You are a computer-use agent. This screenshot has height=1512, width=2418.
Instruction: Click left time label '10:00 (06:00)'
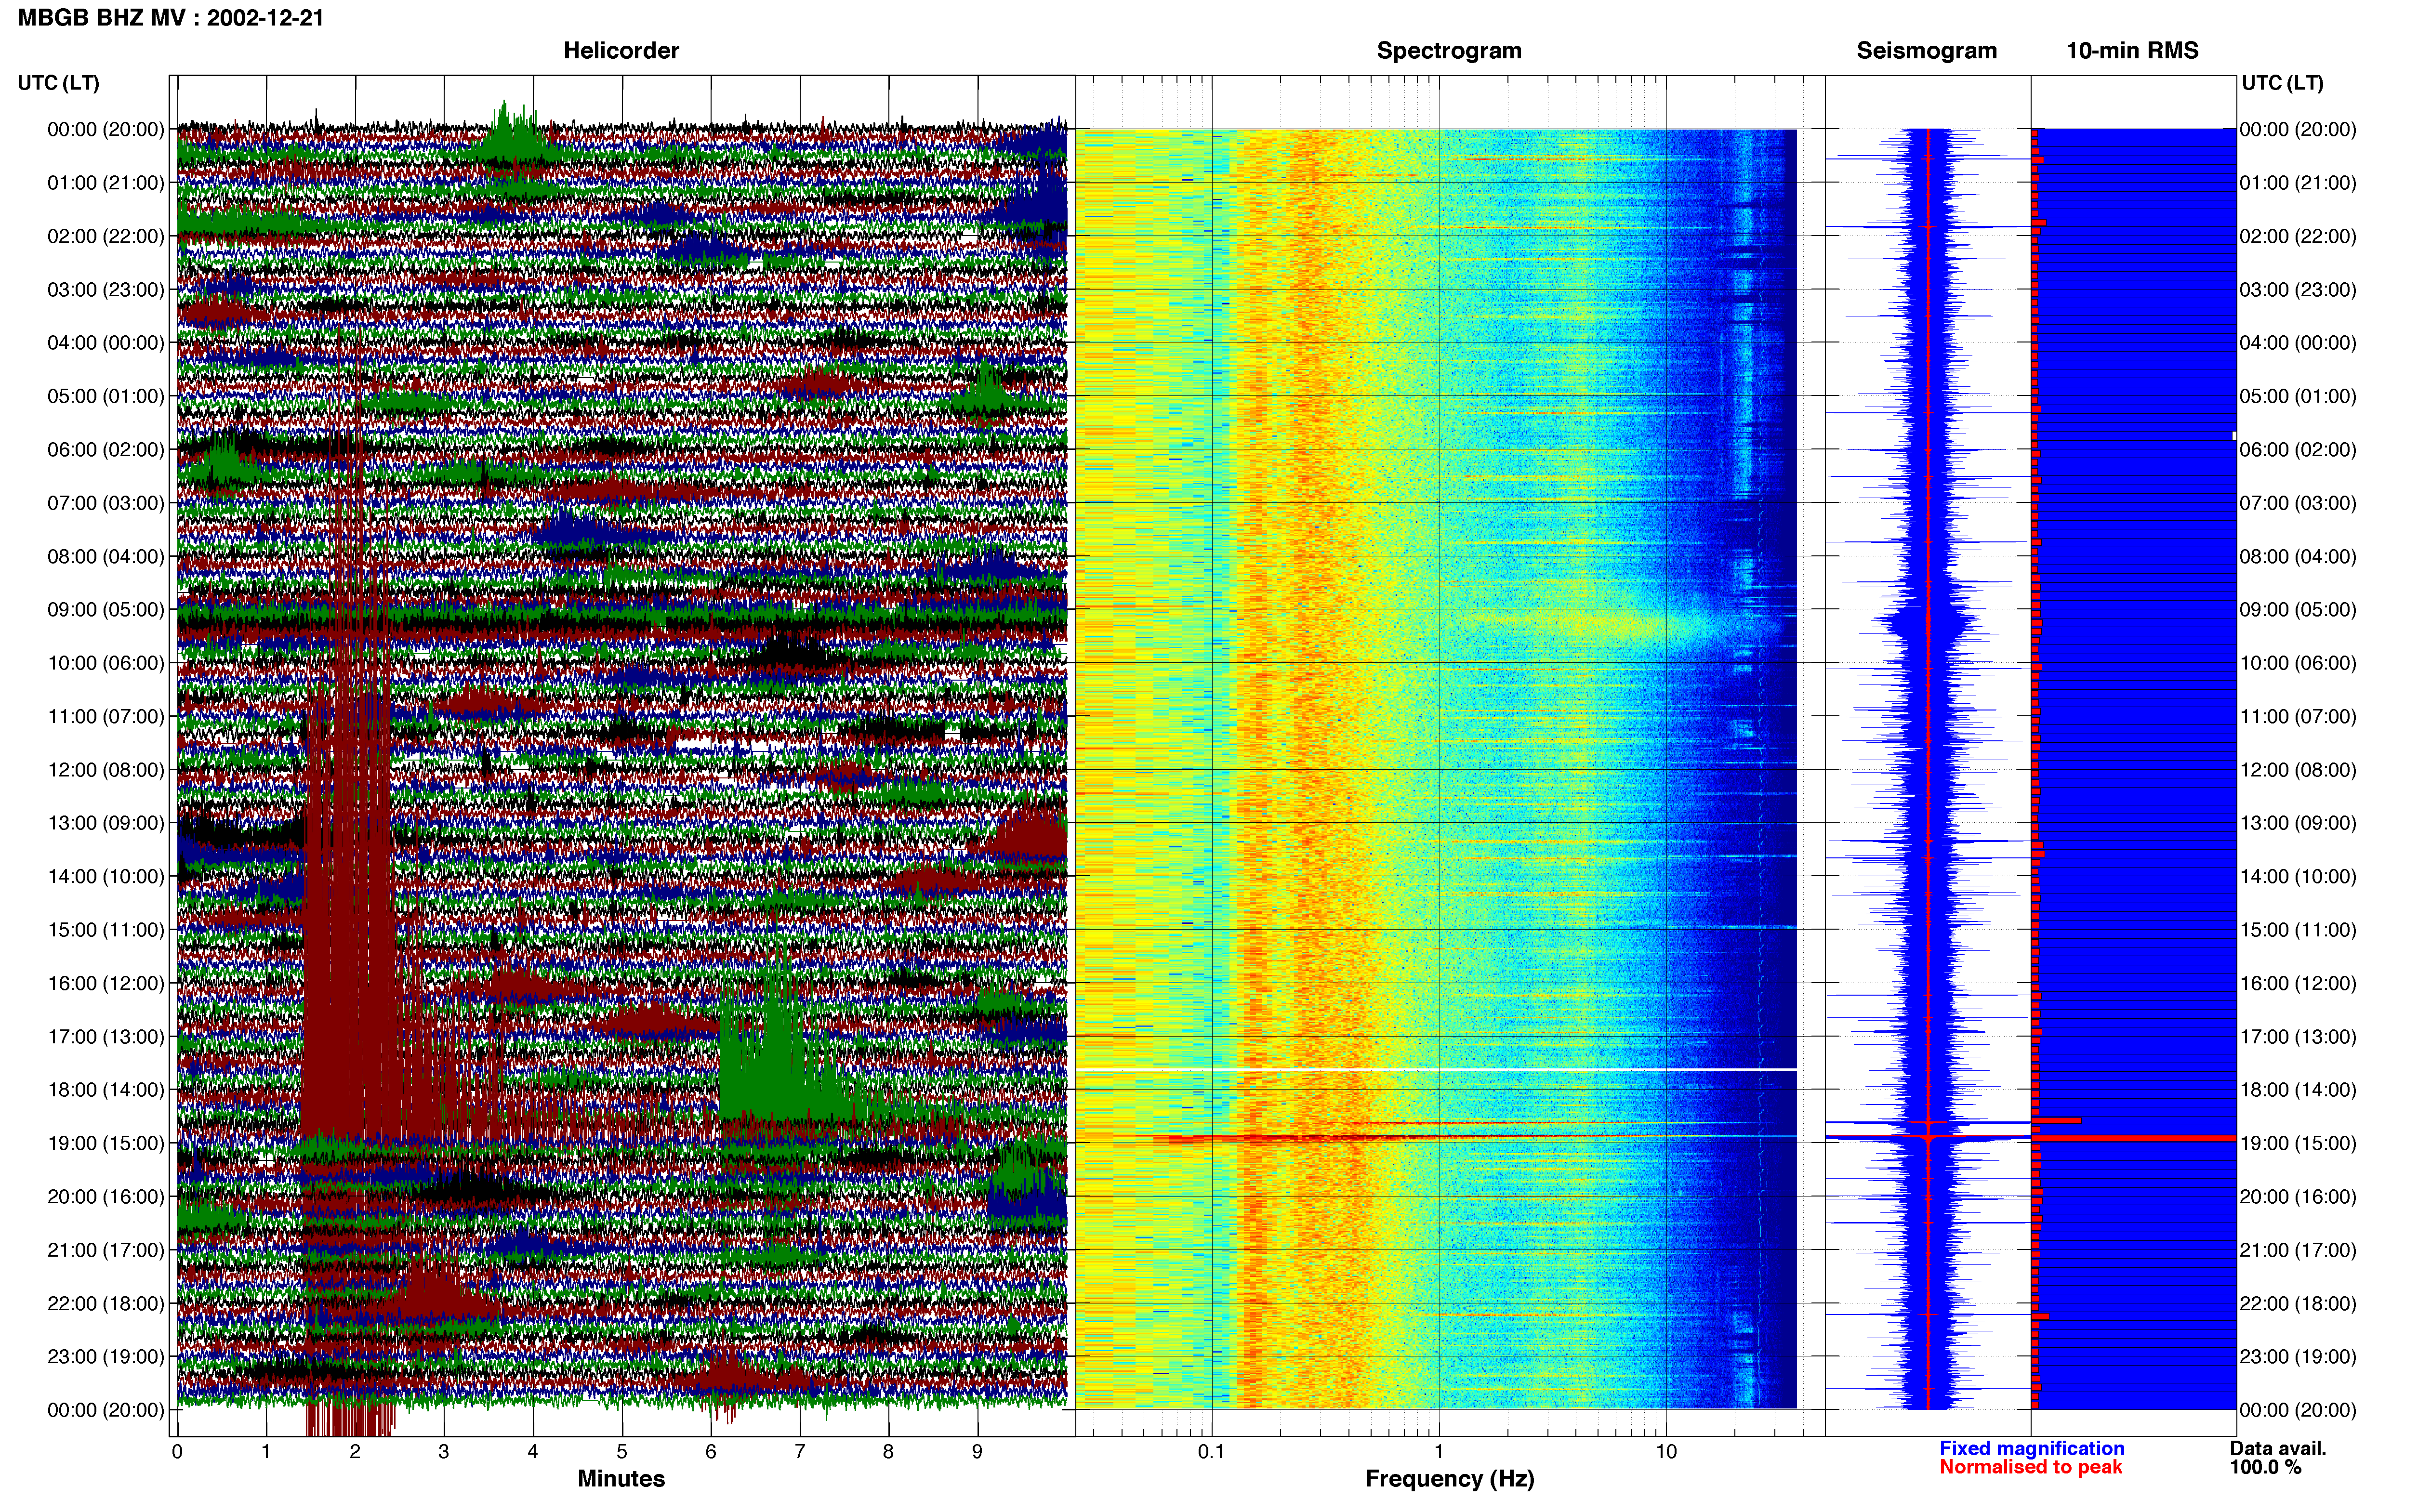[106, 663]
